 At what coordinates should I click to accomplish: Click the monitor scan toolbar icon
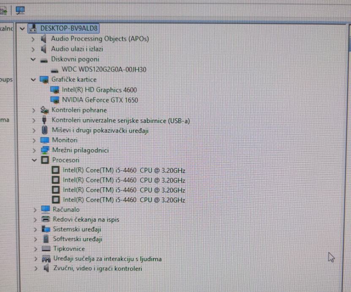[20, 10]
